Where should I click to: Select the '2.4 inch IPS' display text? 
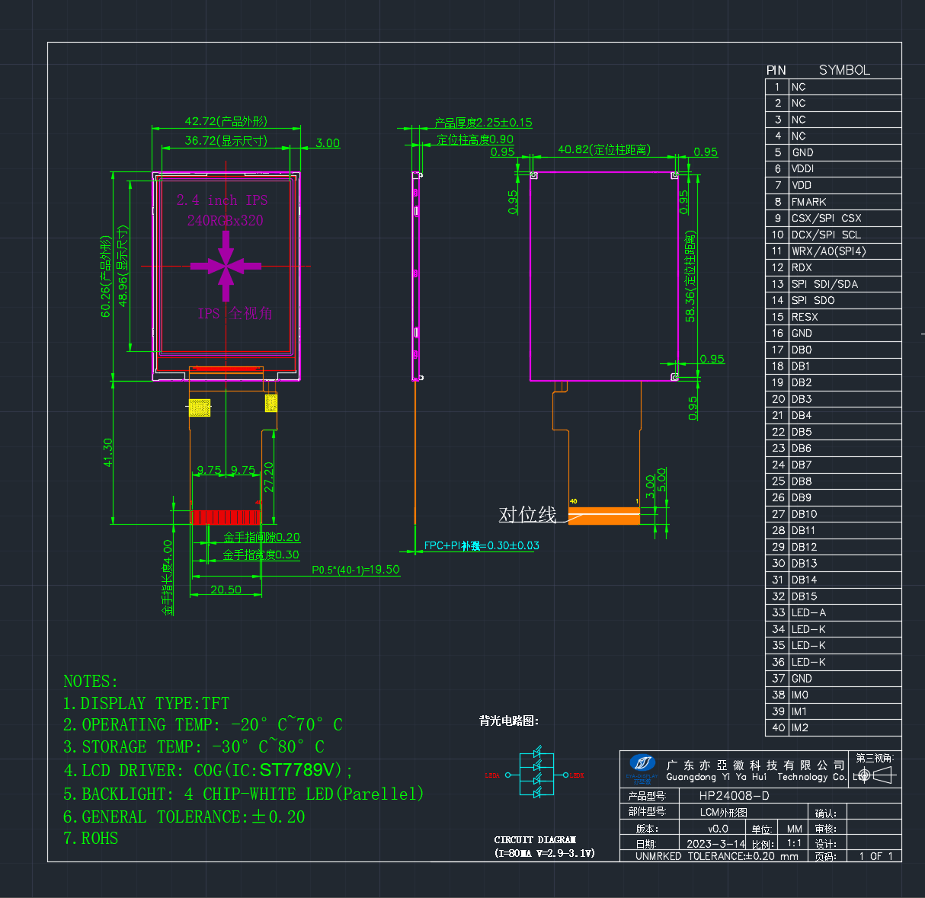222,200
